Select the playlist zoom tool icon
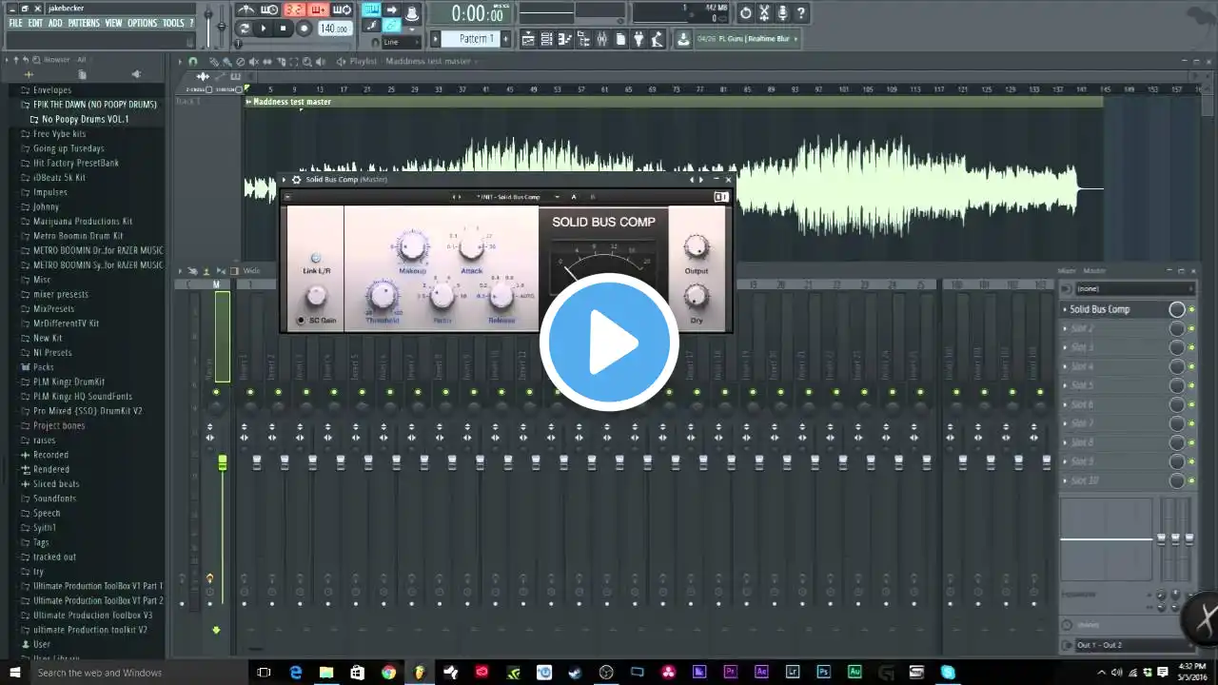This screenshot has width=1218, height=685. click(x=306, y=62)
